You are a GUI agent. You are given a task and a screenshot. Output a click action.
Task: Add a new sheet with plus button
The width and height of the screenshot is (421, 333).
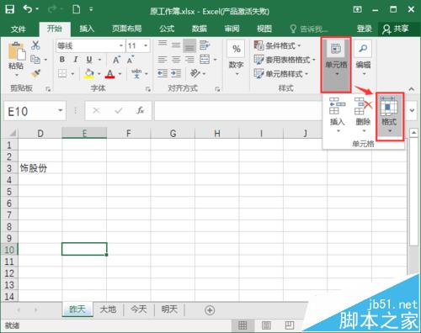[x=210, y=310]
